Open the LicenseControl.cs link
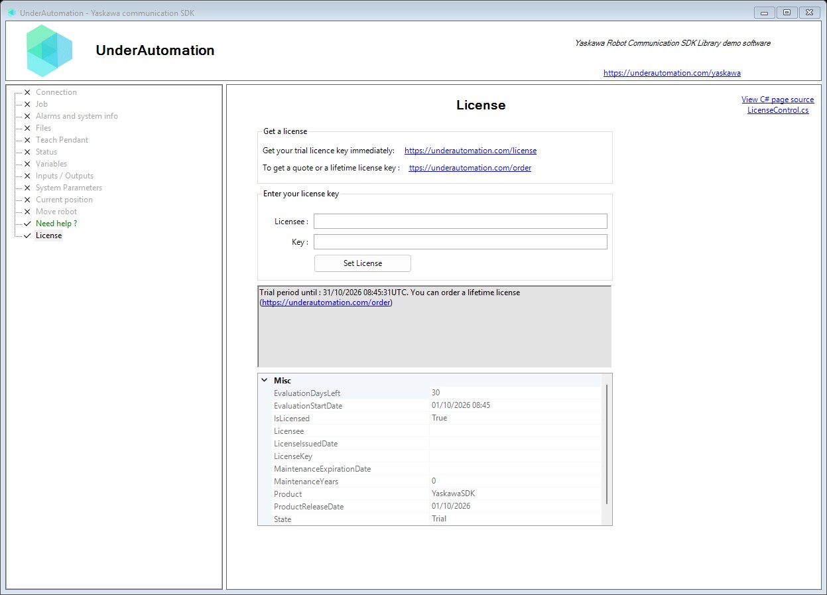827x595 pixels. click(778, 110)
